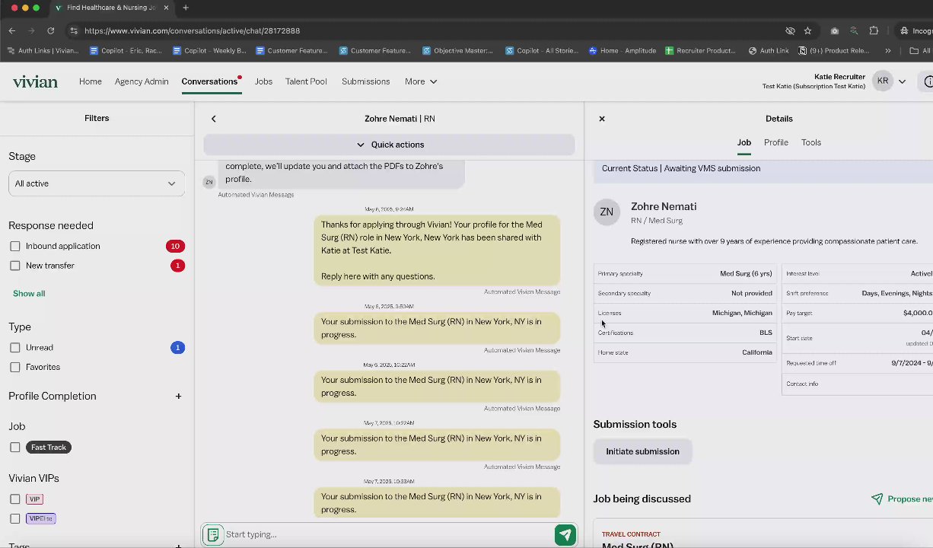Navigate to Jobs
The image size is (933, 548).
(x=263, y=81)
